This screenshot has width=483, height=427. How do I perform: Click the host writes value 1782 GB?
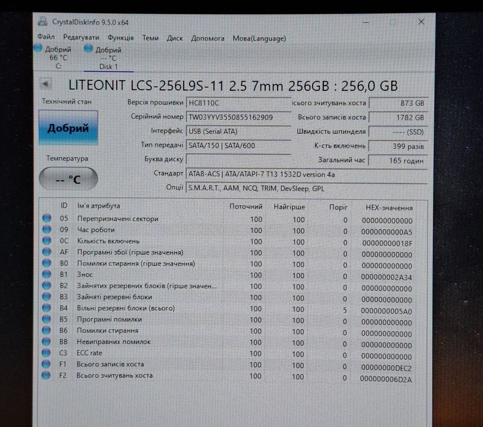(398, 118)
